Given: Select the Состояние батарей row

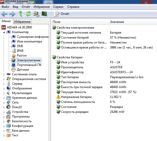Looking at the screenshot, I should (104, 38).
